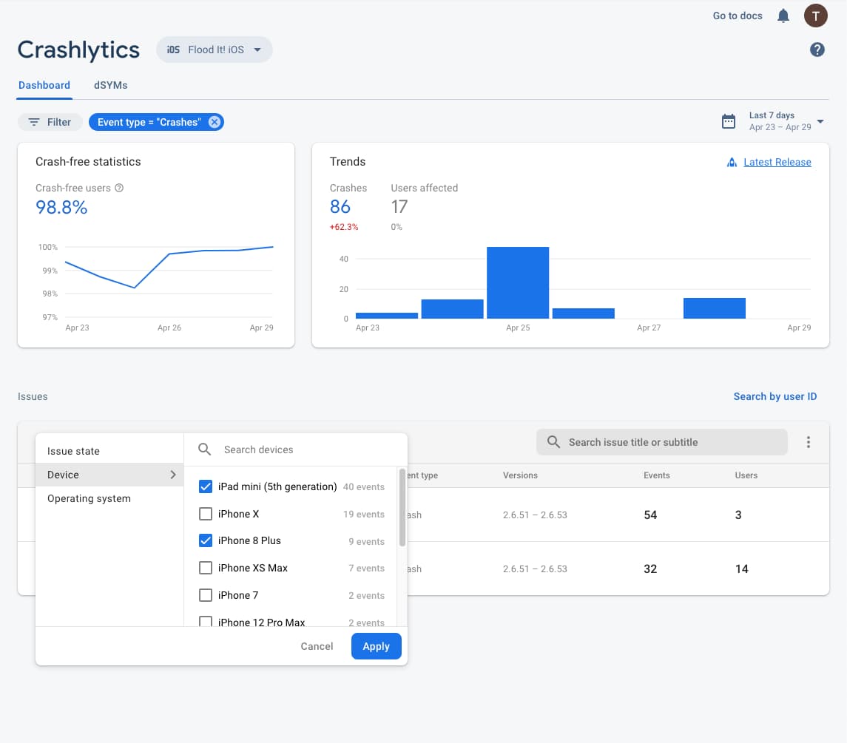This screenshot has width=847, height=743.
Task: Open the notifications bell
Action: point(783,16)
